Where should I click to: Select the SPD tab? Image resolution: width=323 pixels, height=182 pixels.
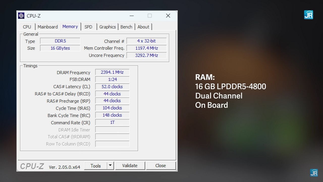click(88, 27)
